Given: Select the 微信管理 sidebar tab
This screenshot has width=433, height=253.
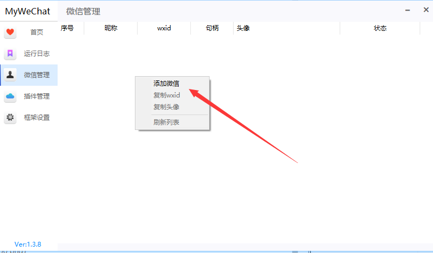Looking at the screenshot, I should 29,75.
